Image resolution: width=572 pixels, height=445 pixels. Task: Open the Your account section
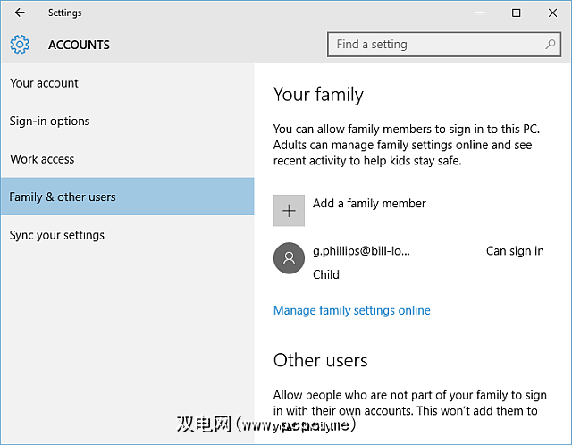(x=44, y=83)
